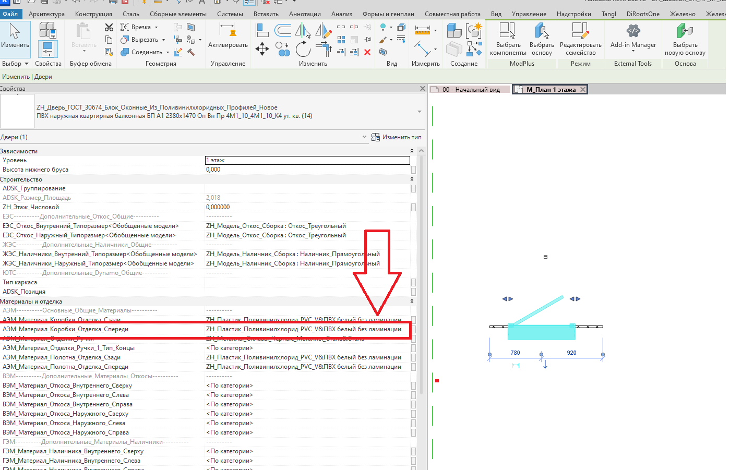The image size is (730, 470).
Task: Click the Активировать button
Action: pos(228,37)
